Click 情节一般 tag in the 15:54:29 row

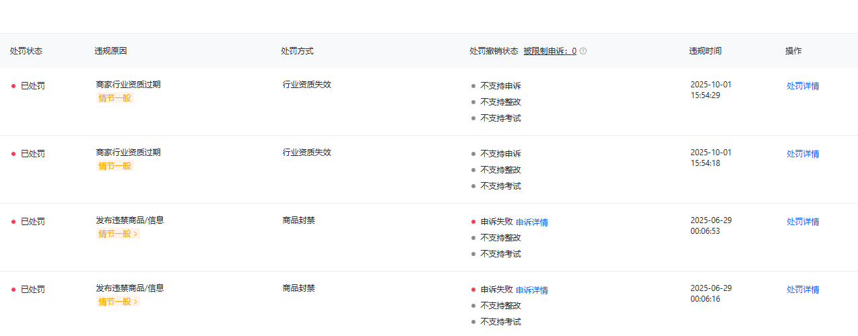pos(114,98)
